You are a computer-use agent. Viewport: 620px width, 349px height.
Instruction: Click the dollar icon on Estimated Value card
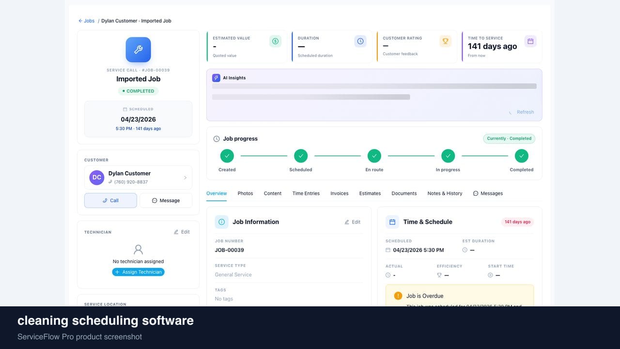coord(275,41)
